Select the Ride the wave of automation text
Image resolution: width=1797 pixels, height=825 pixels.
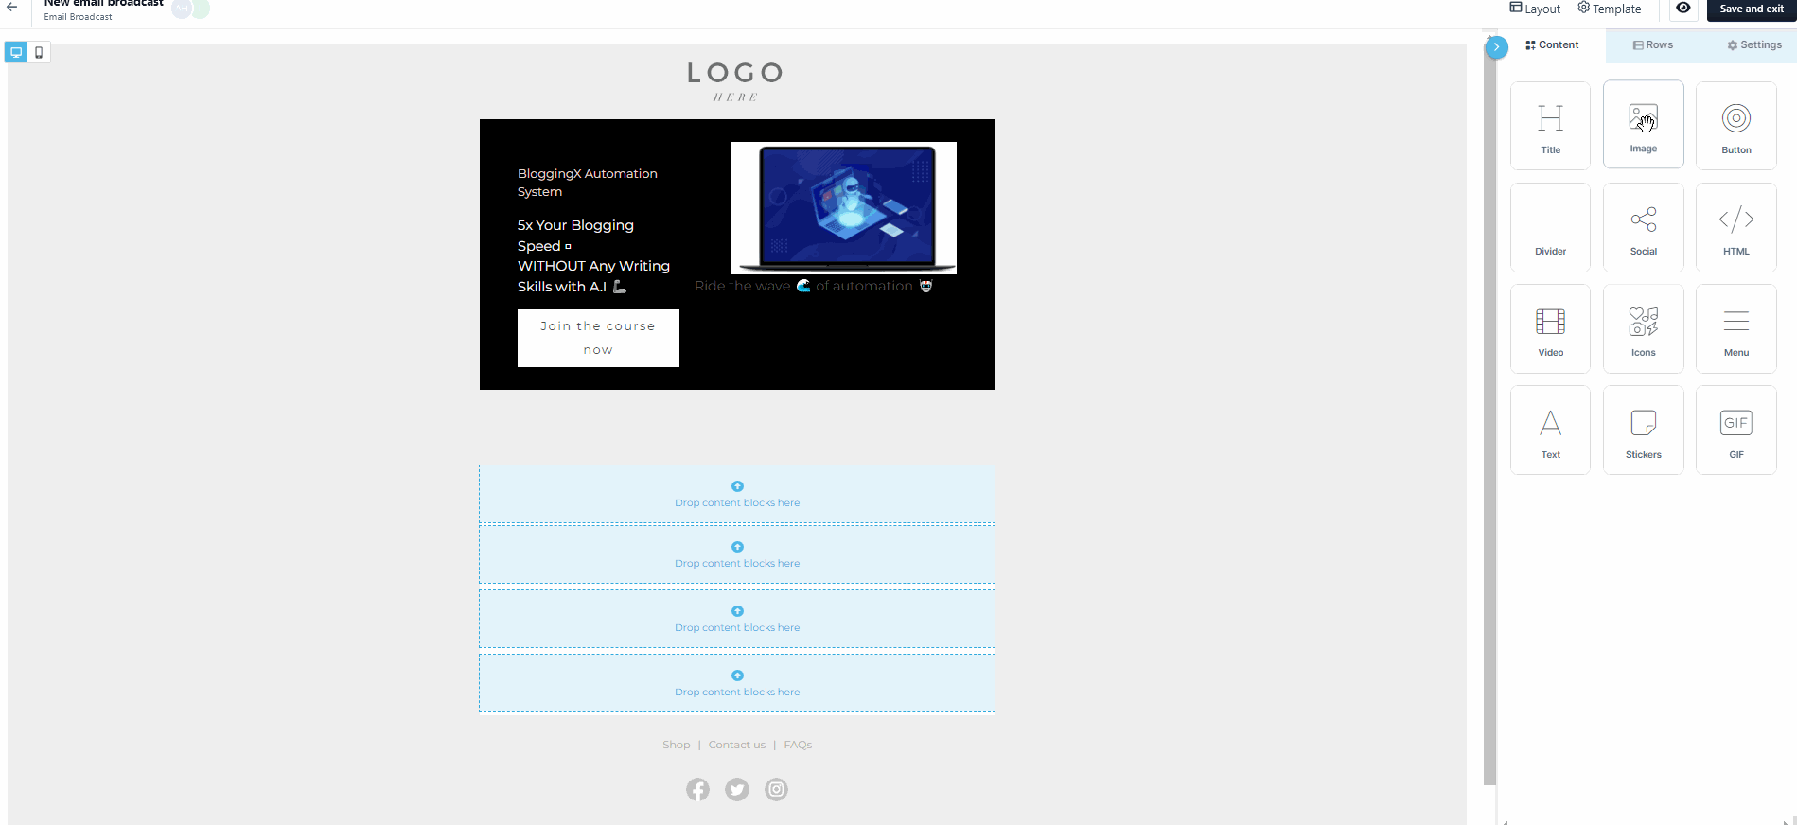pyautogui.click(x=814, y=286)
